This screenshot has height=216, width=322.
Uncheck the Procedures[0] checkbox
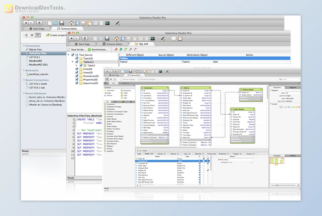(77, 76)
